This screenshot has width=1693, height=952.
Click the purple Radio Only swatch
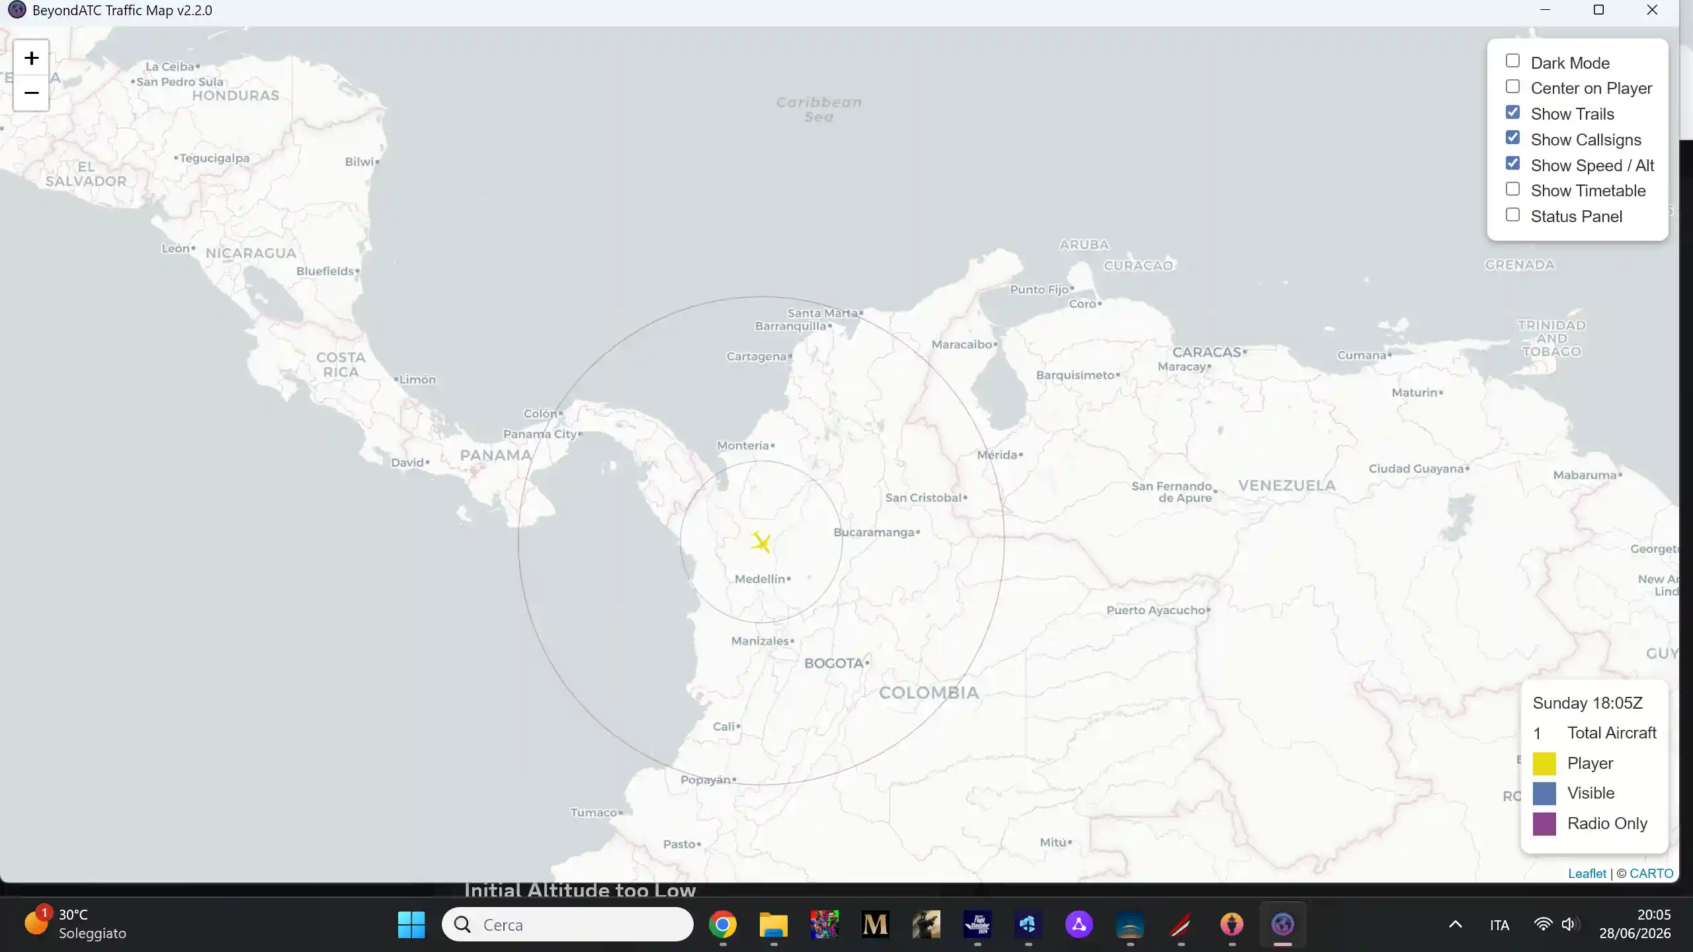1544,824
